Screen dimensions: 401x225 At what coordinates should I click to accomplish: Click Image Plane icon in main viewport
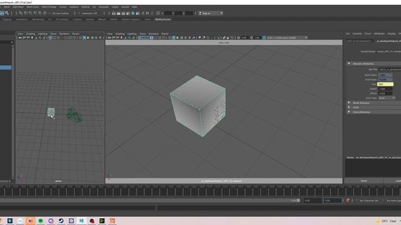point(125,37)
